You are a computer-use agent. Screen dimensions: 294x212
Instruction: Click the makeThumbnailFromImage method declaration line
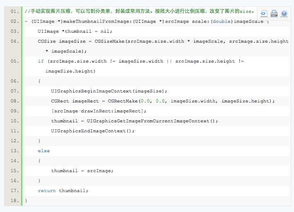(147, 22)
